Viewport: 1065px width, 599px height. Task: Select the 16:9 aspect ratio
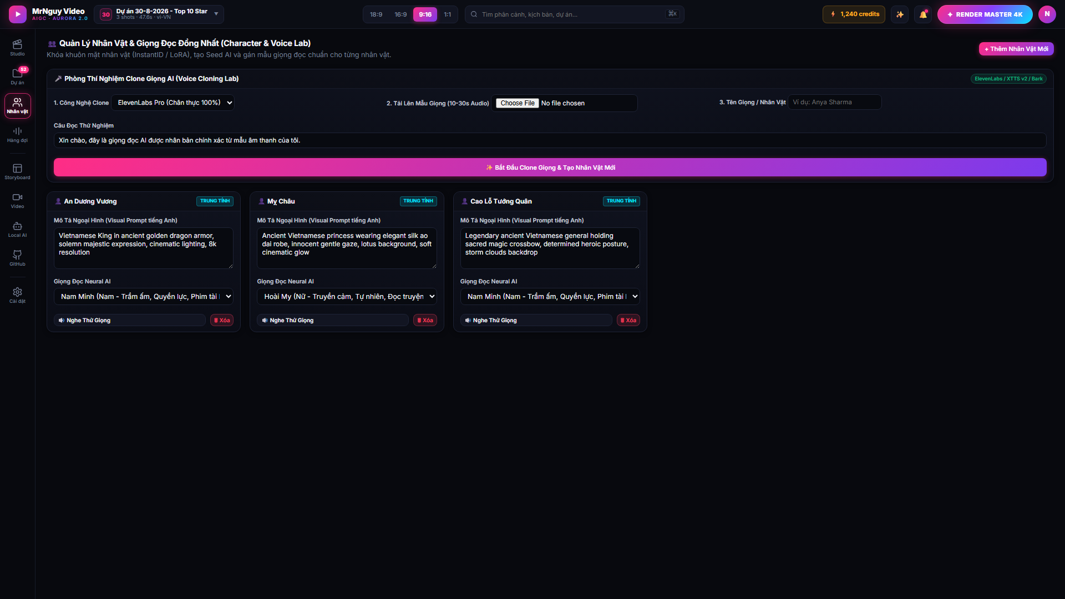[x=400, y=14]
